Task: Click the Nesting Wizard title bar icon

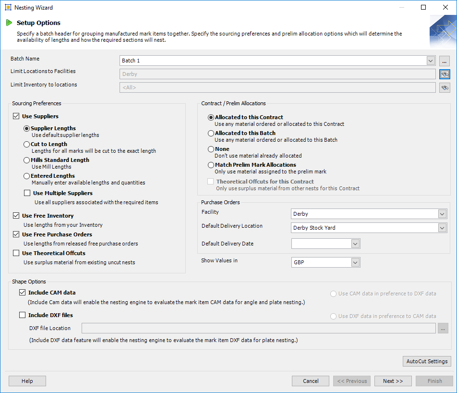Action: (8, 8)
